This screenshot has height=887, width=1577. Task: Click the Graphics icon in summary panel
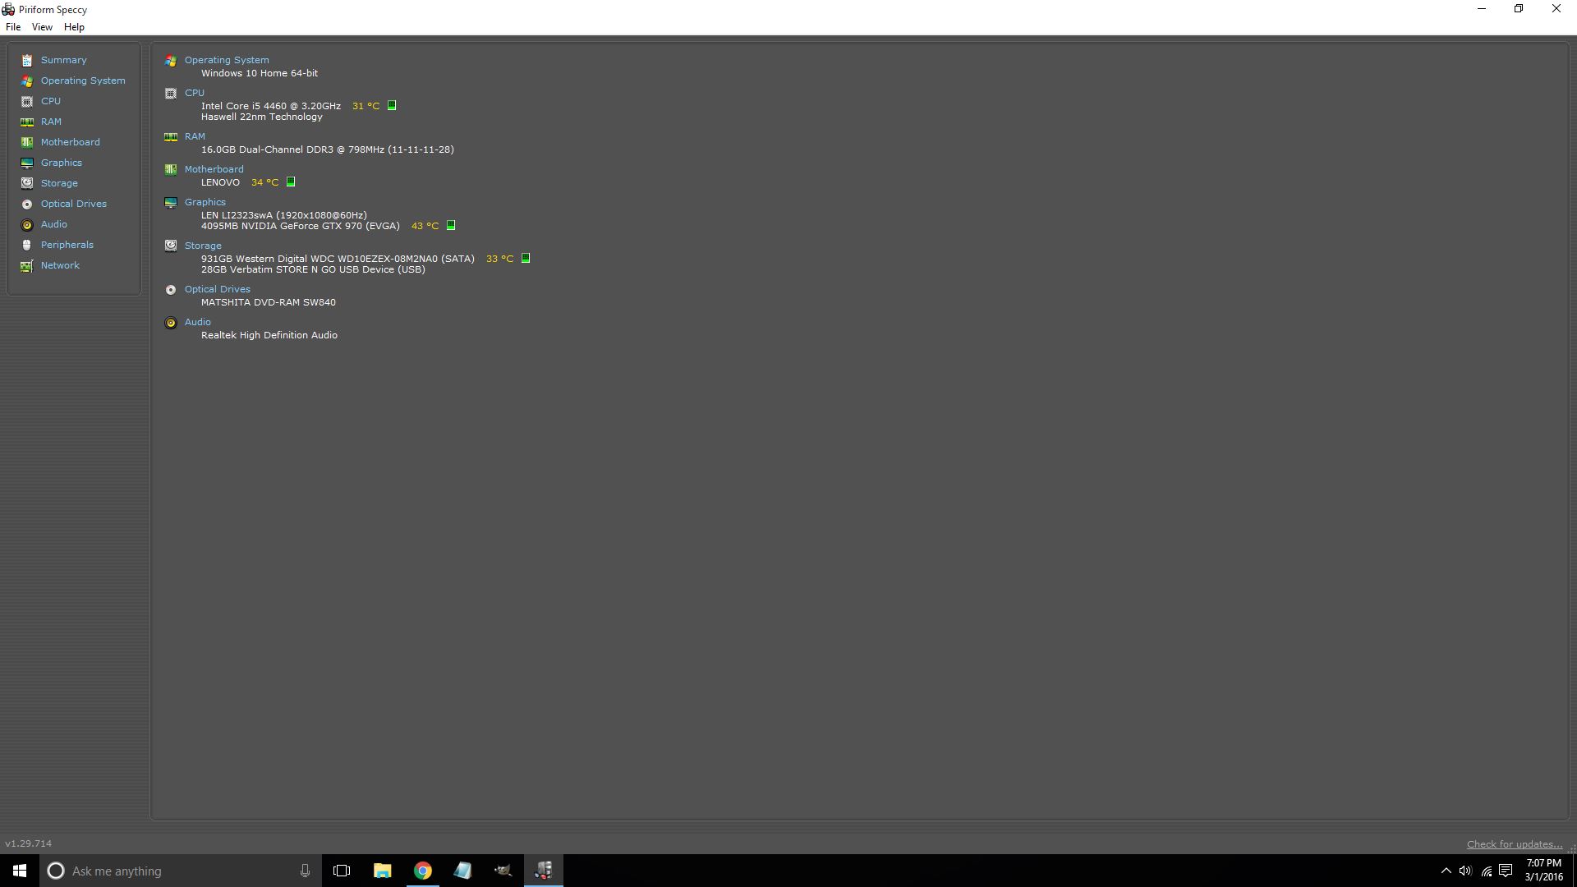171,202
